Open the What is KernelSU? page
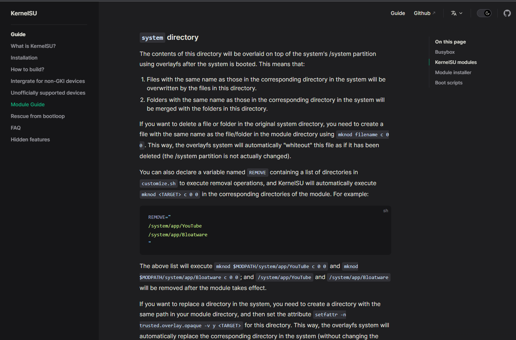This screenshot has width=516, height=340. tap(33, 46)
